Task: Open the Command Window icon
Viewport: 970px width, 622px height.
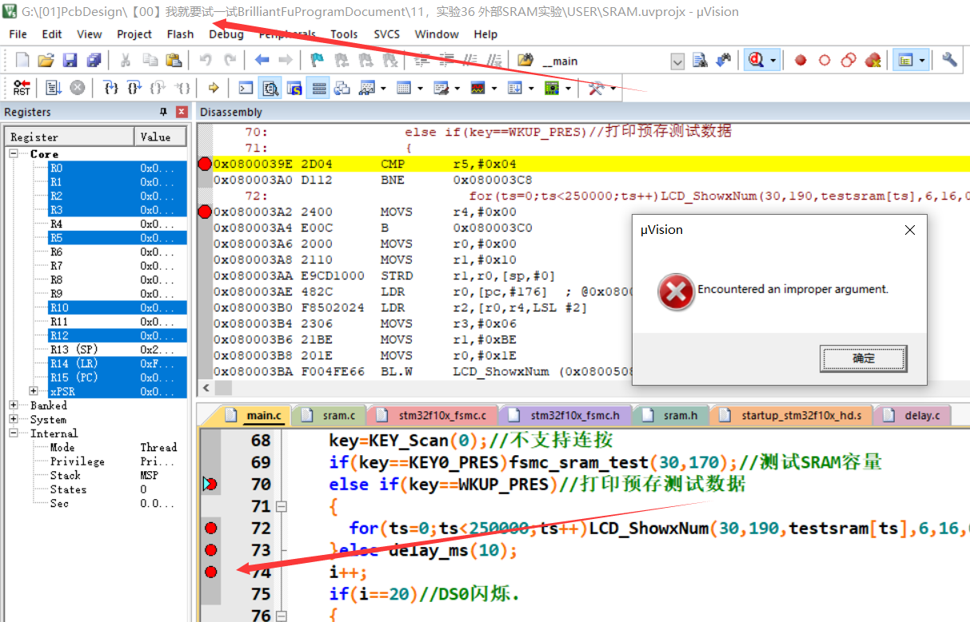Action: click(x=245, y=88)
